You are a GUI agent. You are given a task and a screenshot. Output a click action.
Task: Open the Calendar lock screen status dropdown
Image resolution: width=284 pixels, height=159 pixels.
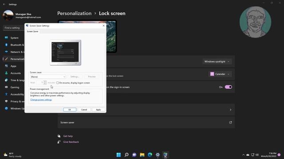pyautogui.click(x=220, y=74)
